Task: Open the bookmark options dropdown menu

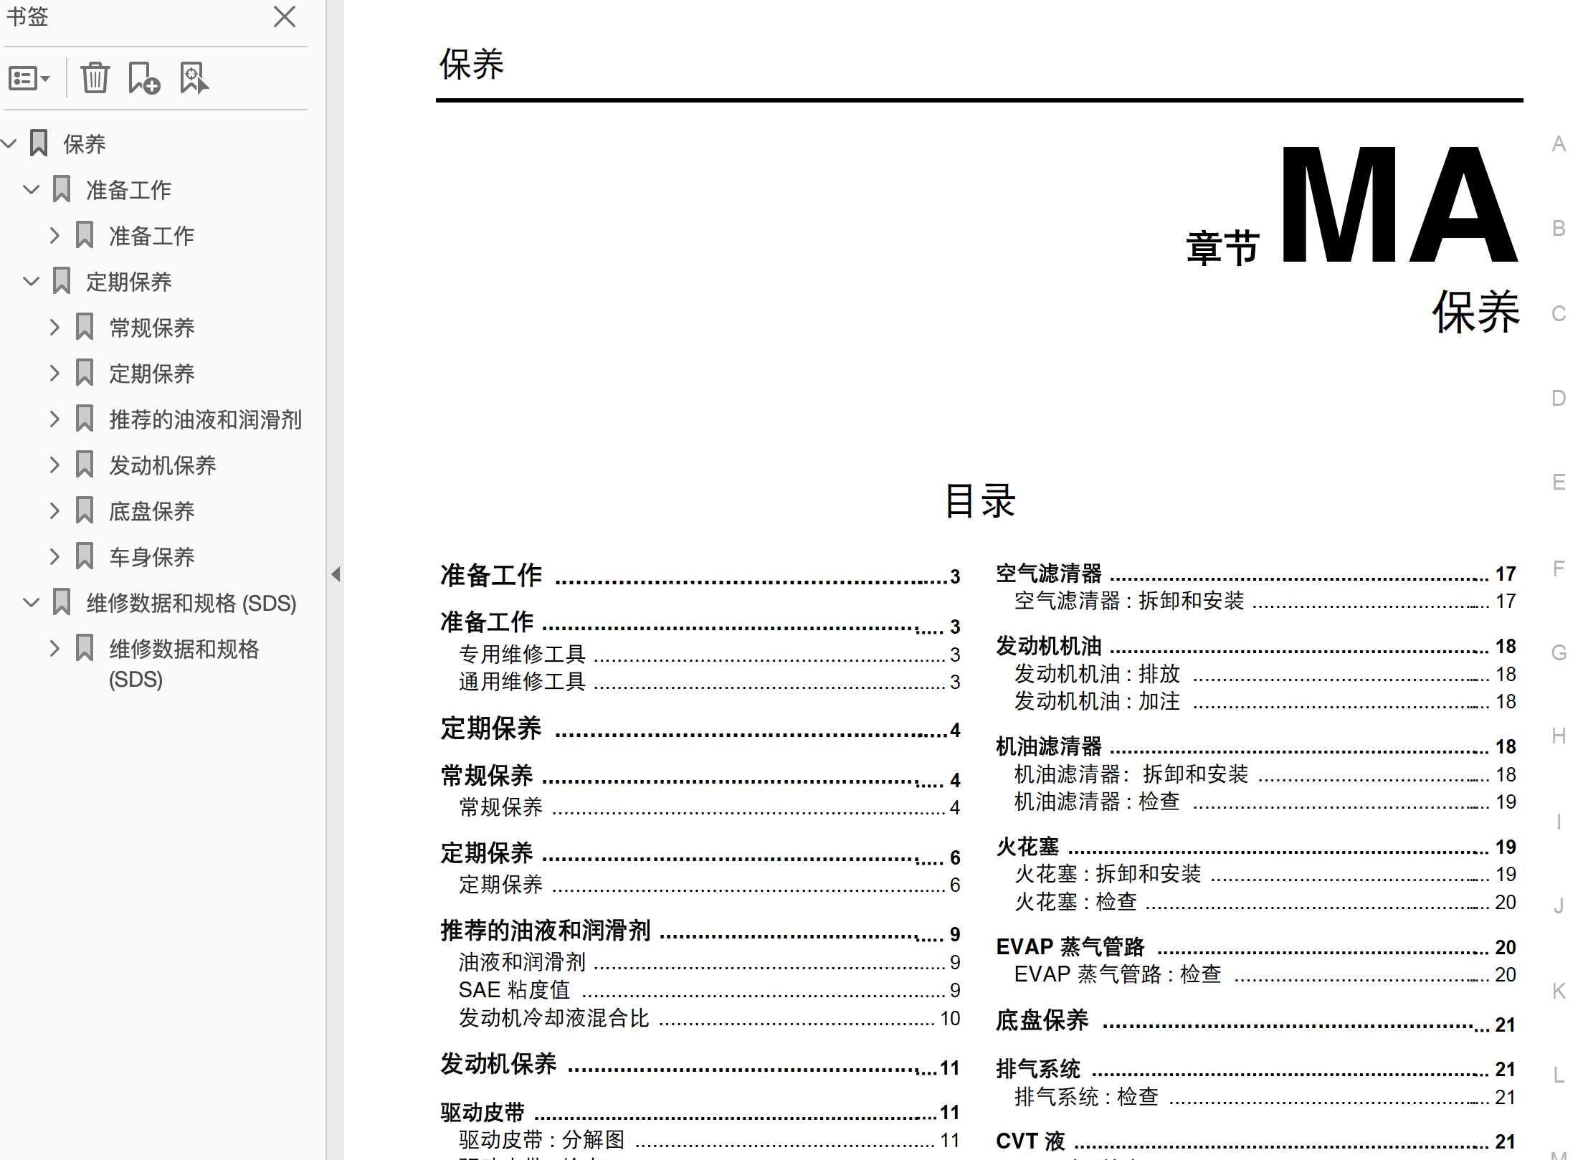Action: tap(29, 77)
